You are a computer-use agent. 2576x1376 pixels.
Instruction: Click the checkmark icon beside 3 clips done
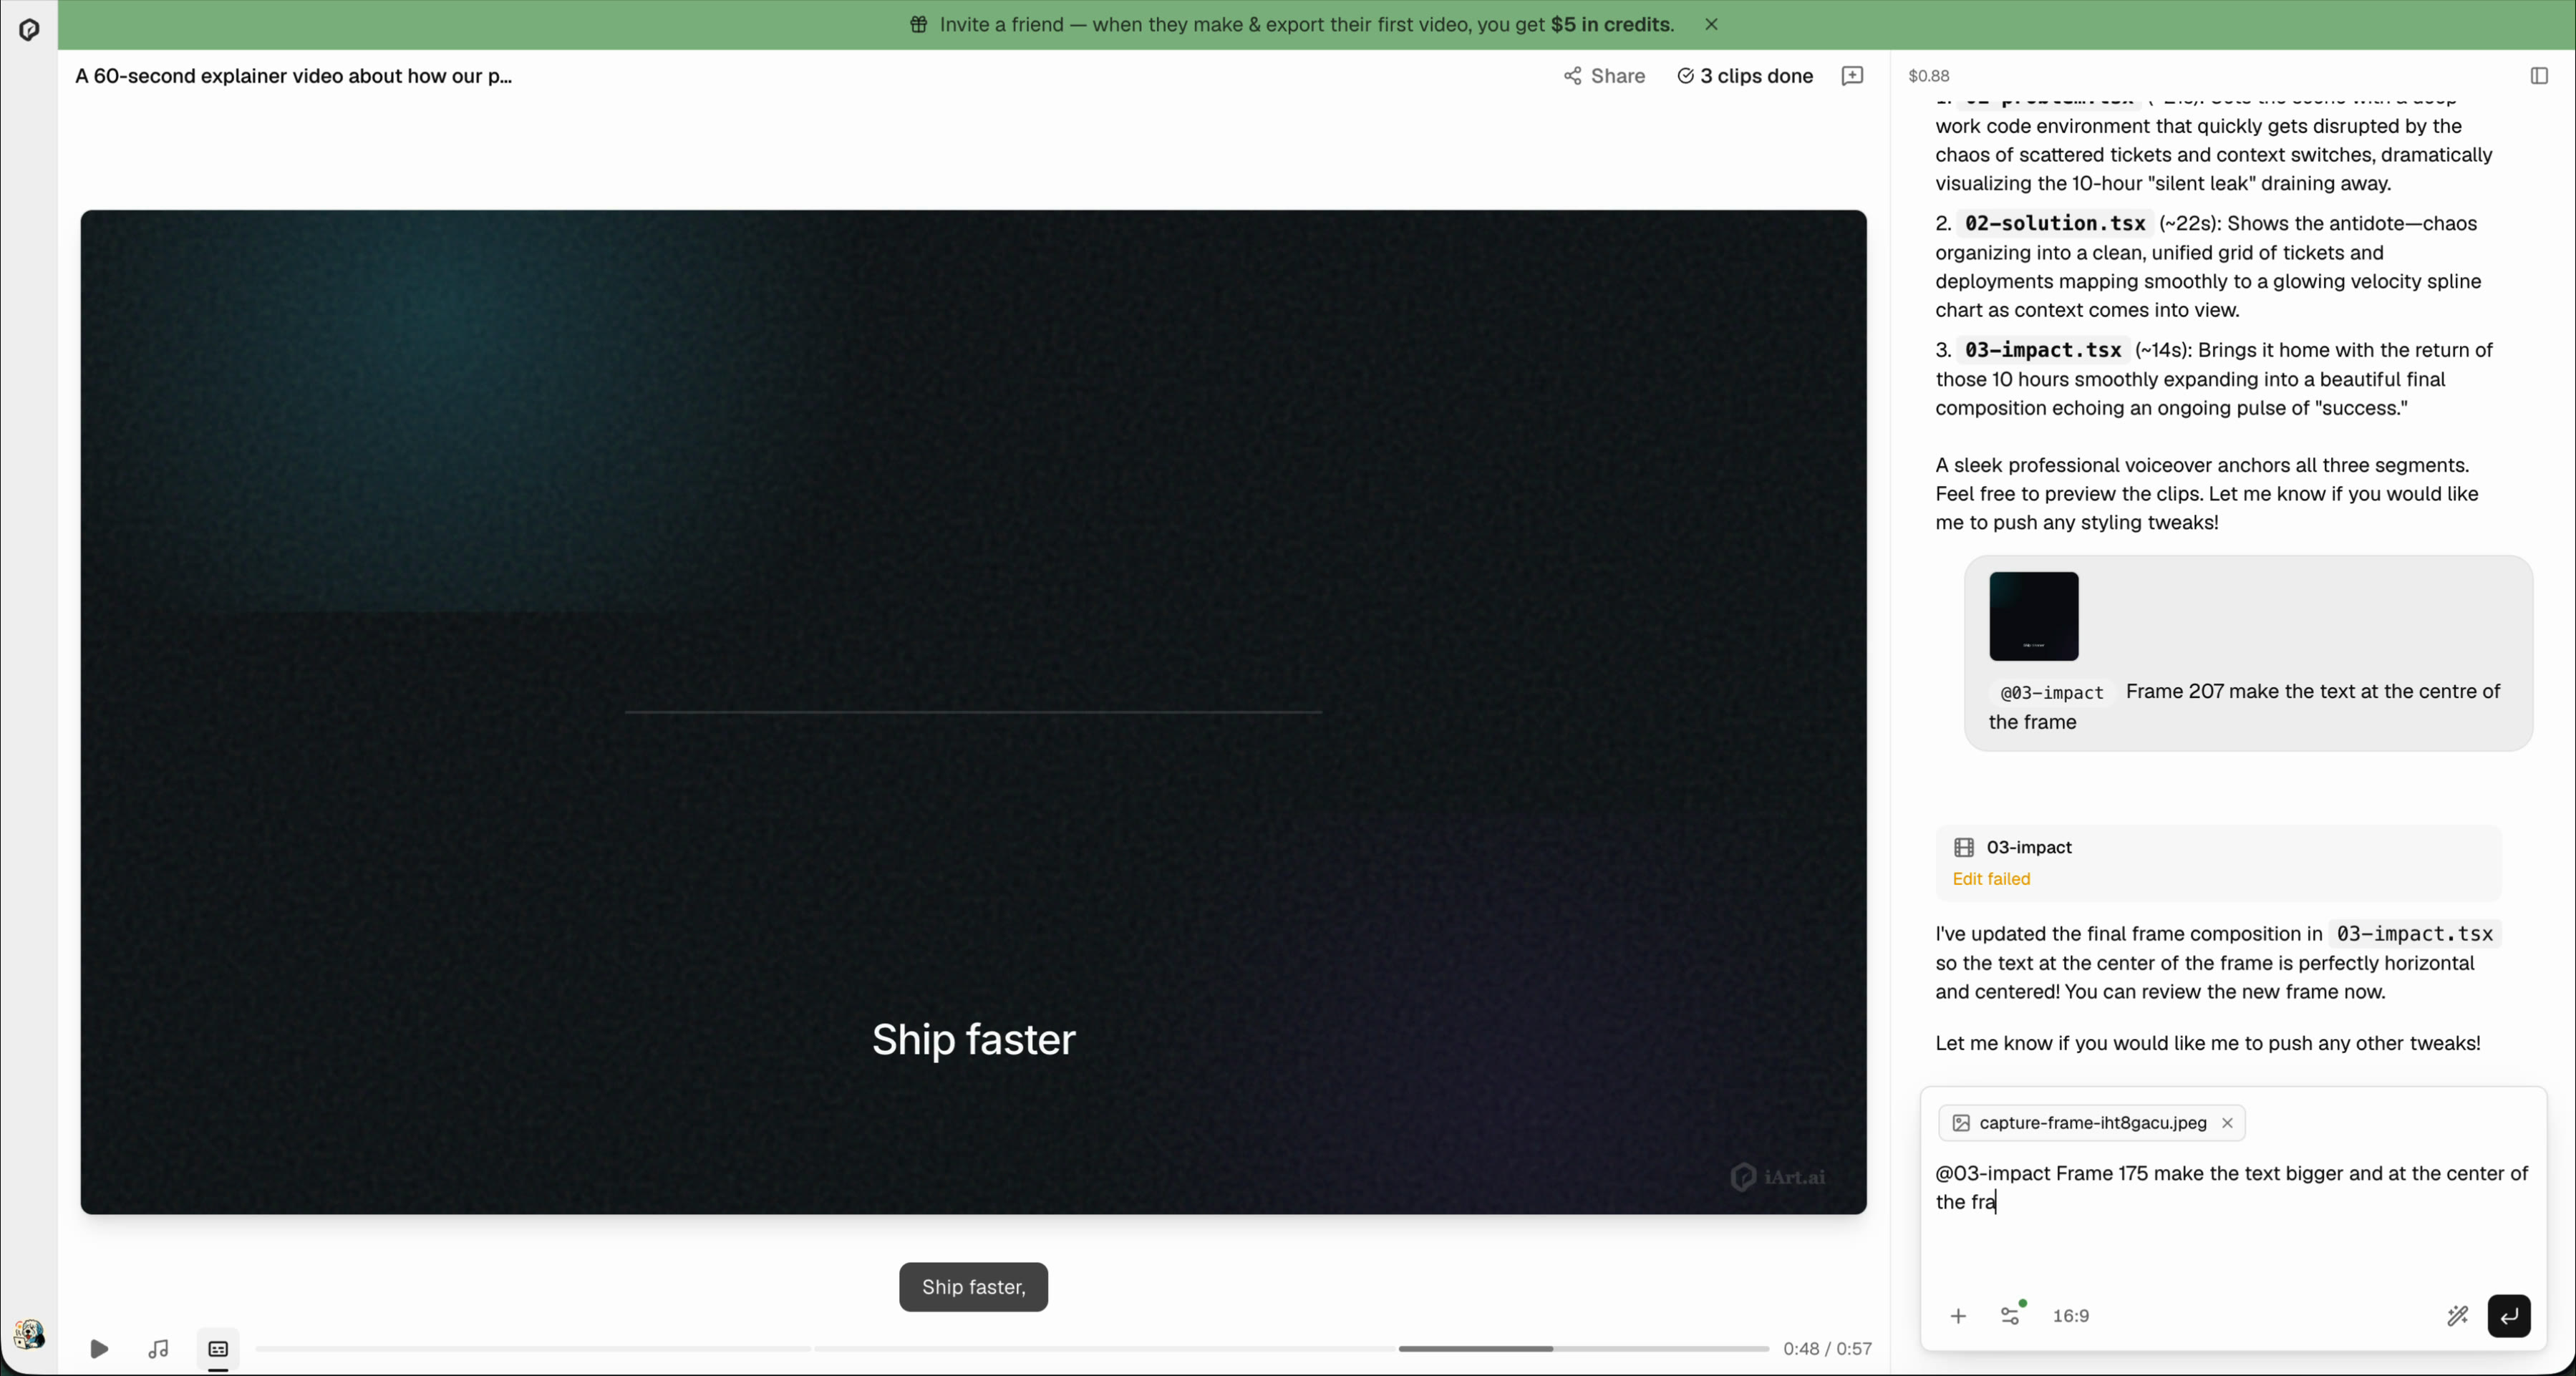pyautogui.click(x=1685, y=76)
